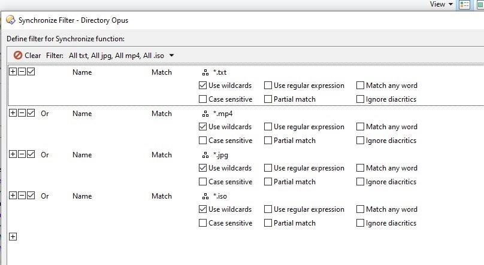Click the Name field type on *.iso row
The width and height of the screenshot is (484, 265).
[82, 196]
